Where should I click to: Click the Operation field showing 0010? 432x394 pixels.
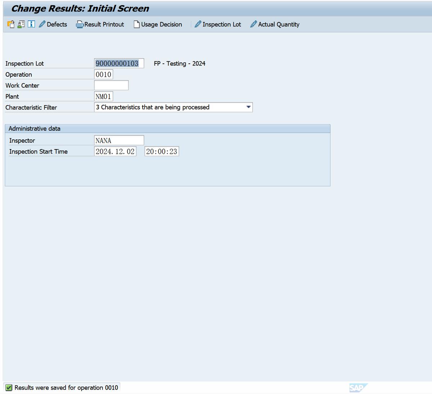click(104, 75)
